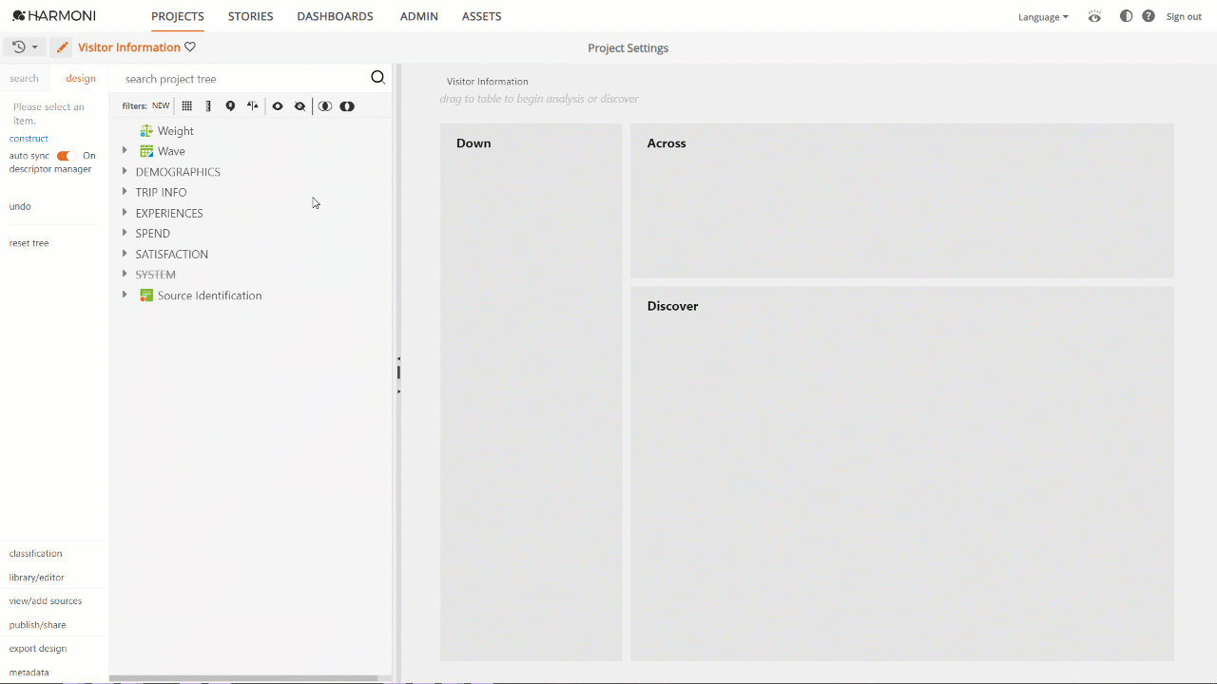Expand the SYSTEM folder
The width and height of the screenshot is (1217, 684).
(x=125, y=275)
